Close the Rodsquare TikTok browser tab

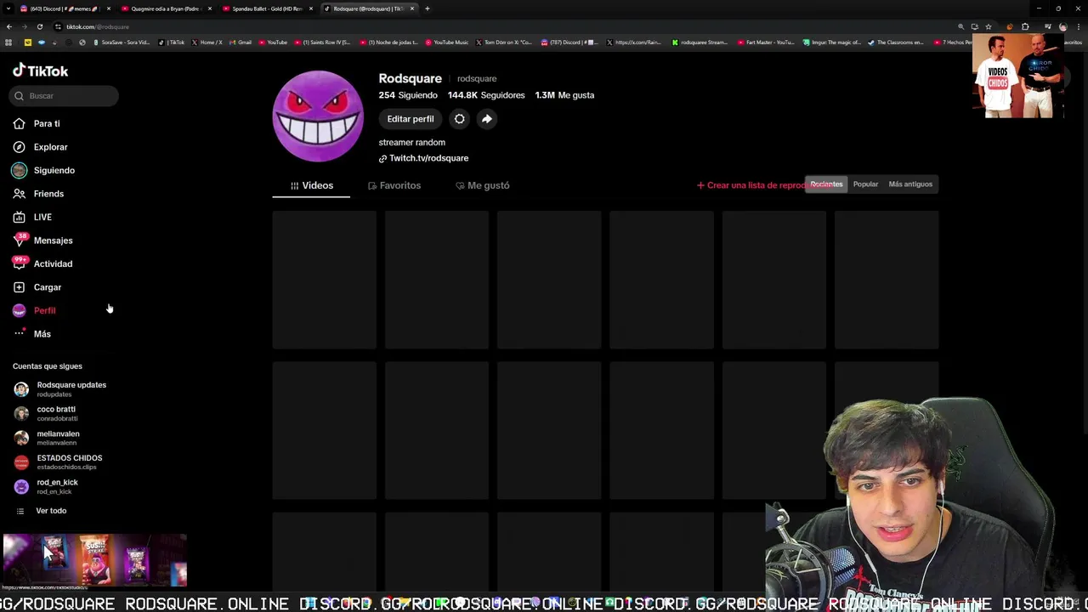[412, 8]
